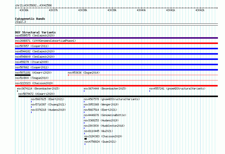Click the black nsv3190383 variant block
Screen dimensions: 225x154
[x=85, y=139]
